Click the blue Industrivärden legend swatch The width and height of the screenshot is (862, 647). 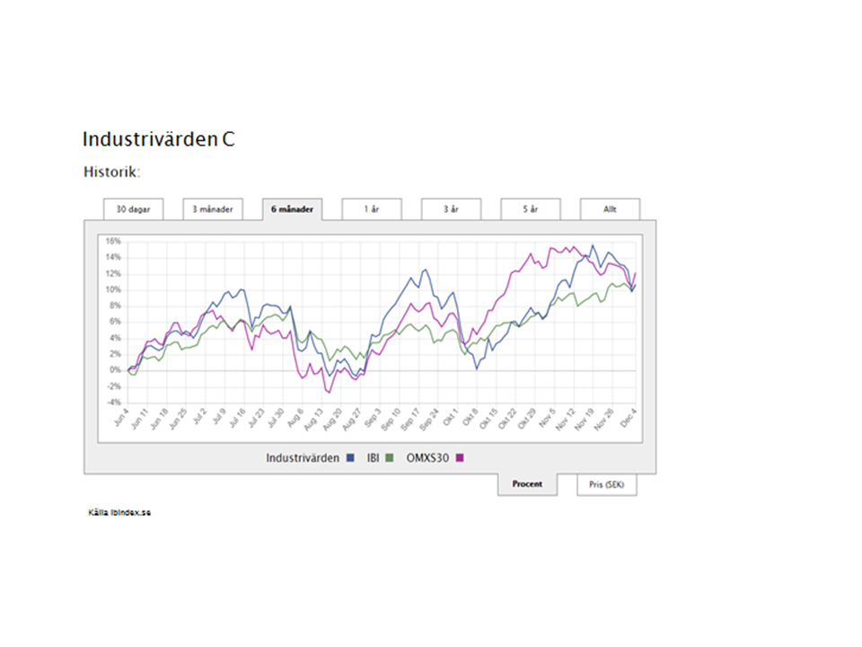[x=350, y=457]
